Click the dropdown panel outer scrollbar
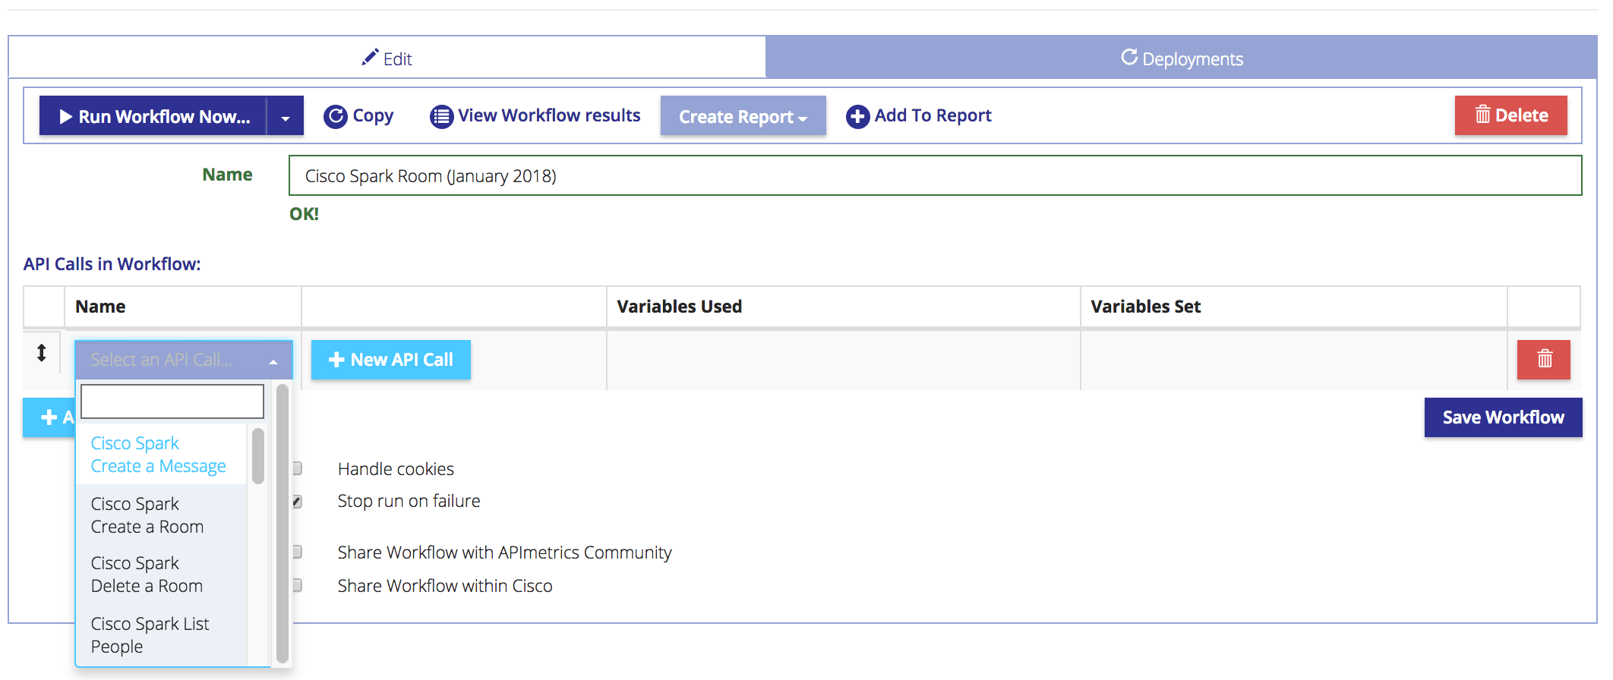Screen dimensions: 1613x680 pyautogui.click(x=283, y=524)
